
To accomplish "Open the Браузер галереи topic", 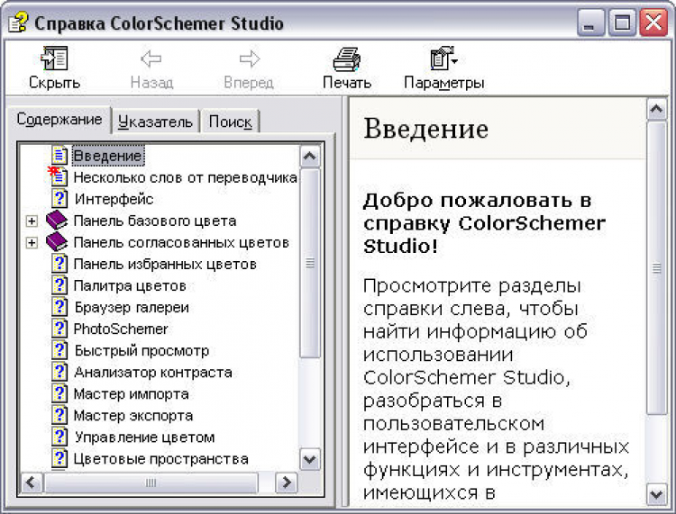I will click(x=132, y=307).
